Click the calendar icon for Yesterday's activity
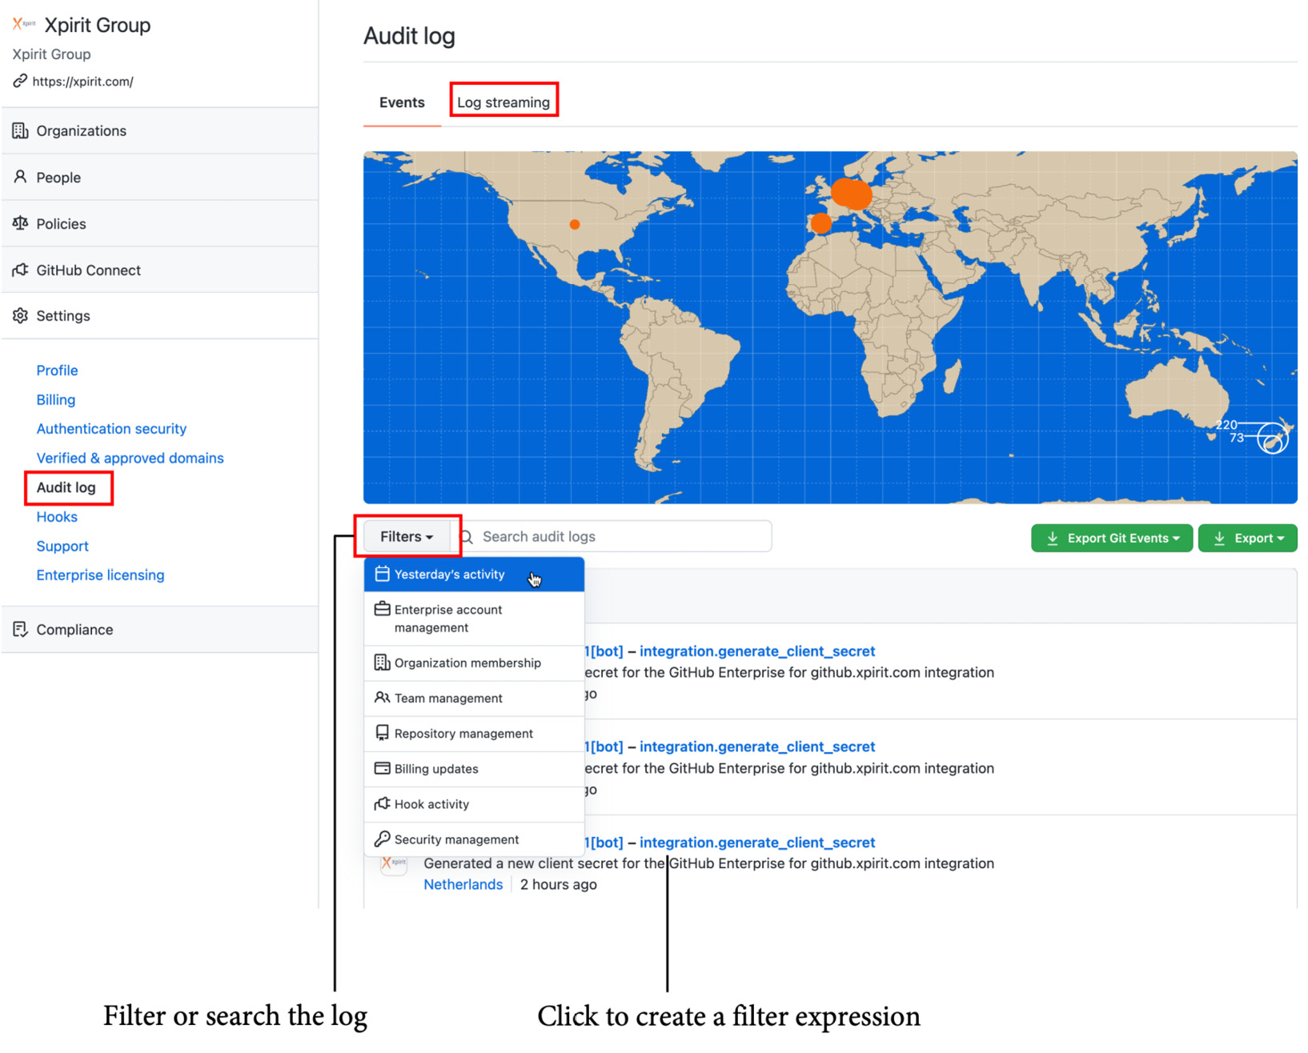 coord(383,574)
